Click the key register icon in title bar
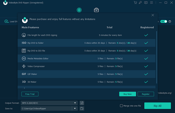 140,2
